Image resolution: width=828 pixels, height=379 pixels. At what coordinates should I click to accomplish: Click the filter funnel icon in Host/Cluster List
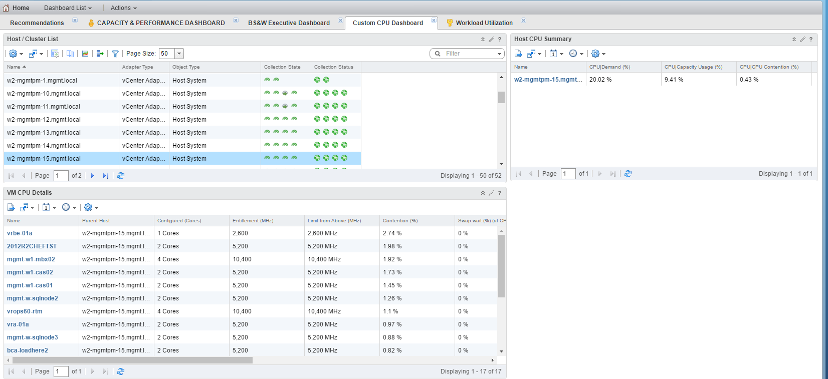click(115, 54)
